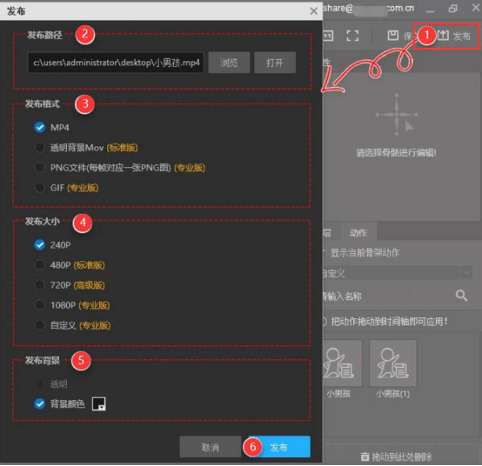
Task: Click trash icon labeled 拖动到此处删除
Action: [365, 456]
